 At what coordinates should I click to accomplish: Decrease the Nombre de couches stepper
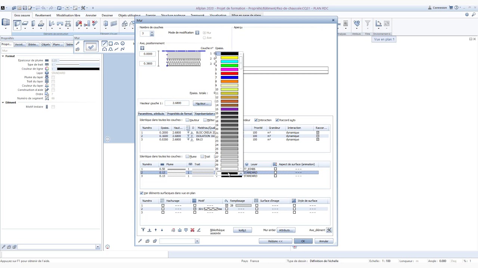tap(152, 35)
